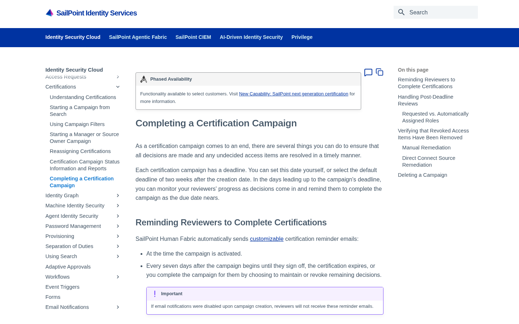Expand the Machine Identity Security section
The image size is (519, 324).
118,206
